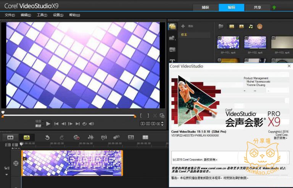Screen dimensions: 293x188
Task: Toggle show photos filter in library
Action: 241,27
